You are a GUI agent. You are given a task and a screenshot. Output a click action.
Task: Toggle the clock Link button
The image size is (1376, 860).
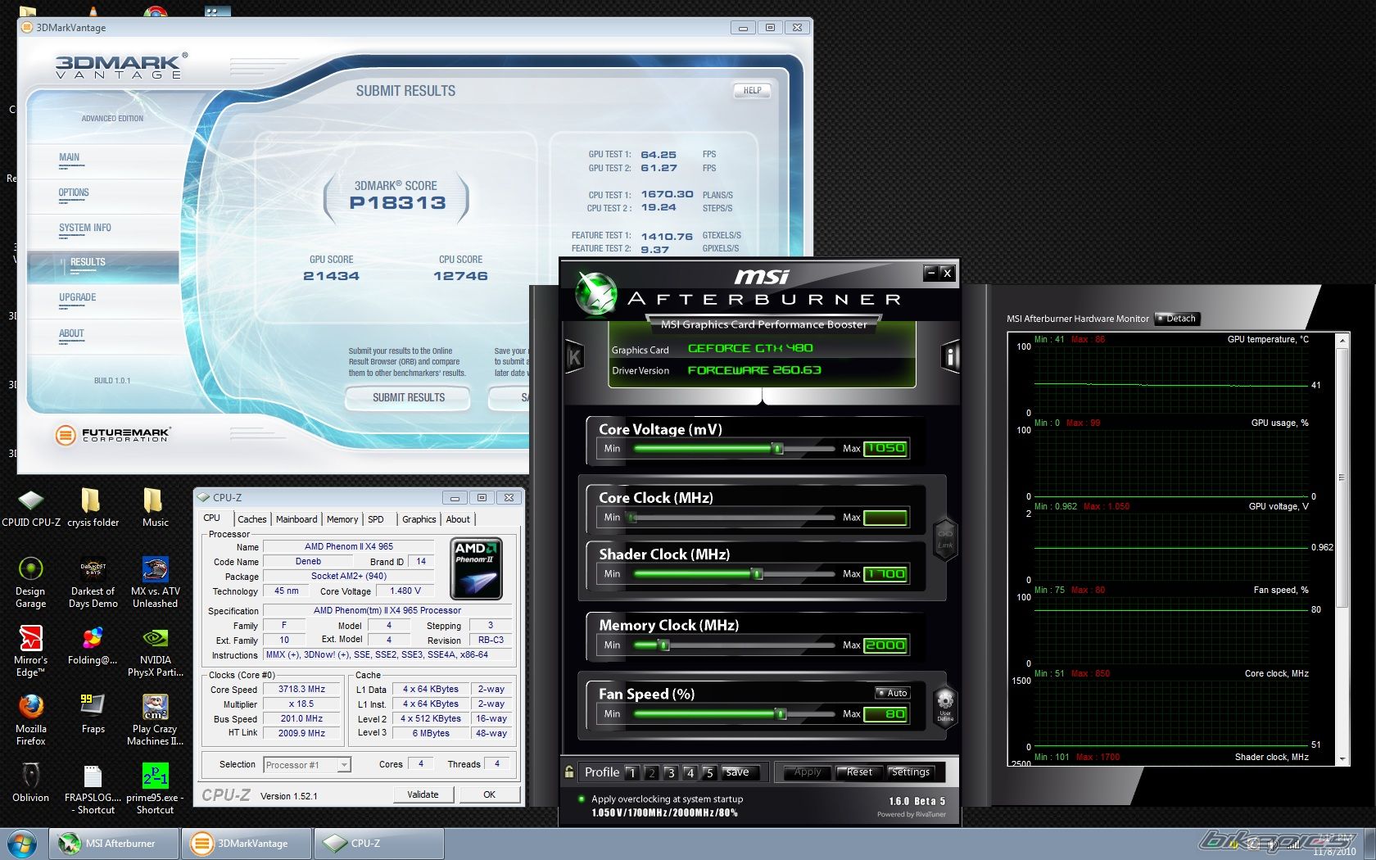click(945, 538)
